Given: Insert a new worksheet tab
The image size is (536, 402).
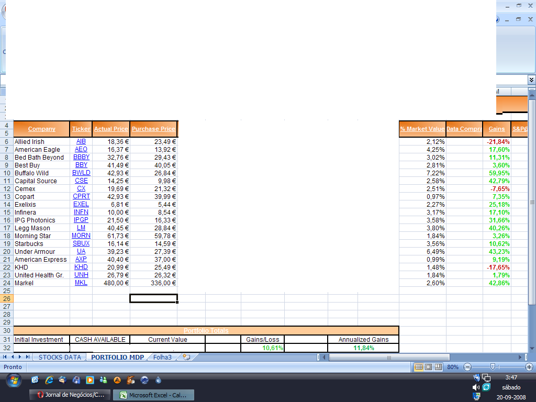Looking at the screenshot, I should pos(187,357).
